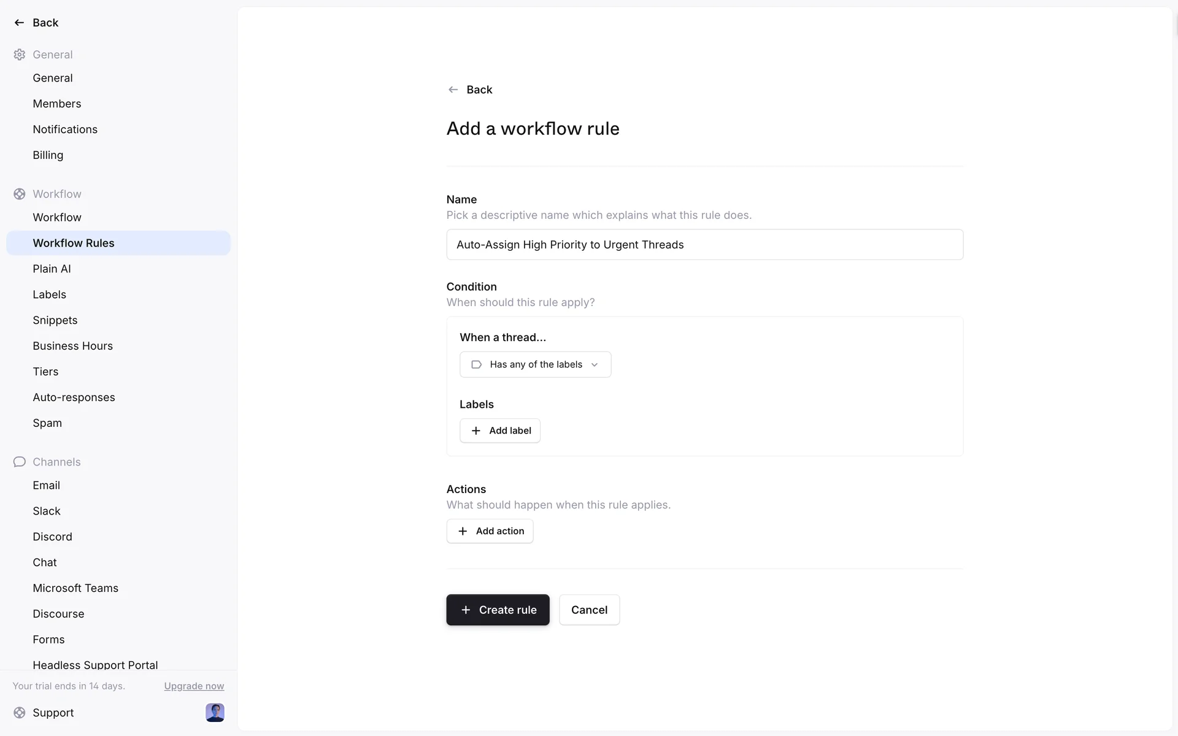
Task: Open the user avatar menu
Action: [x=215, y=712]
